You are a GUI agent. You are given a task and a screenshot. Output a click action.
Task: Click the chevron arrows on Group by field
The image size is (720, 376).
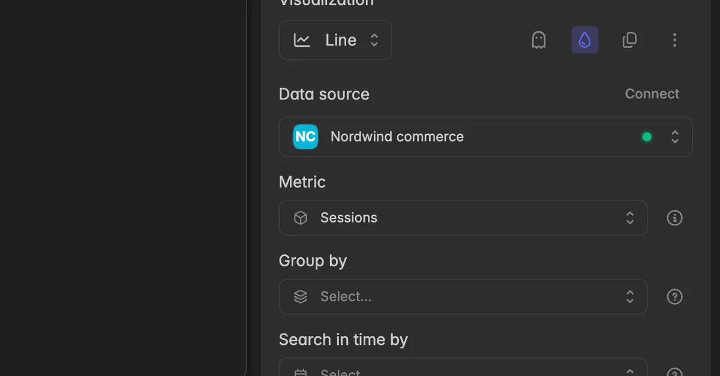pyautogui.click(x=630, y=297)
